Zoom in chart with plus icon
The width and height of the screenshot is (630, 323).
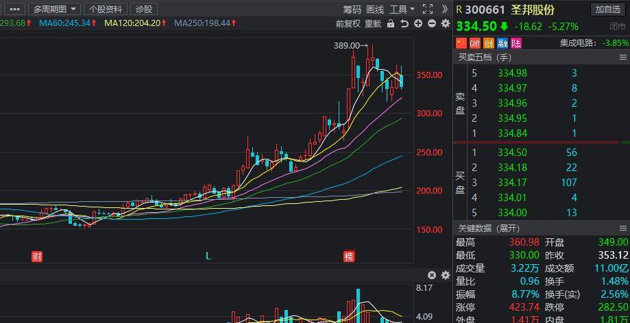tap(418, 23)
